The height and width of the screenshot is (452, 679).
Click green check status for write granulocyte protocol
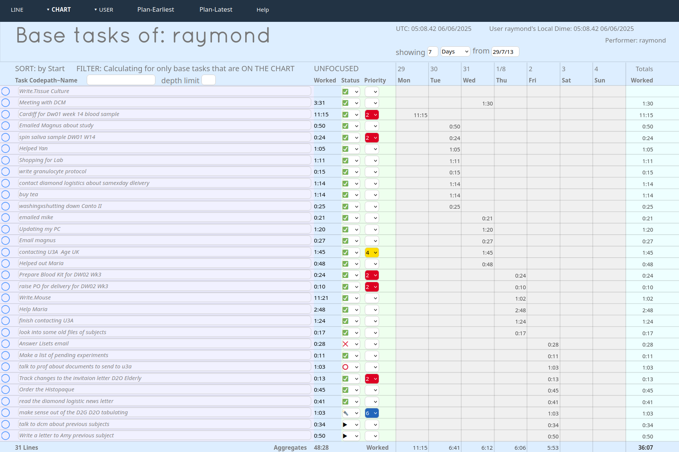pos(346,172)
